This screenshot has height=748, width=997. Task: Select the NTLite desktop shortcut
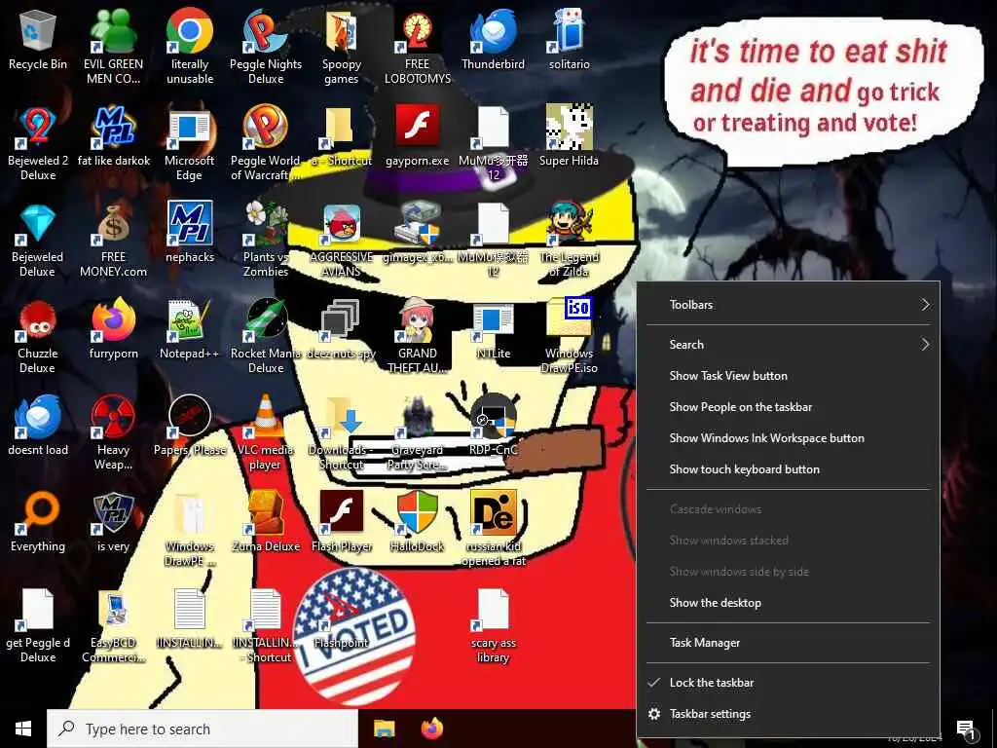(x=494, y=319)
